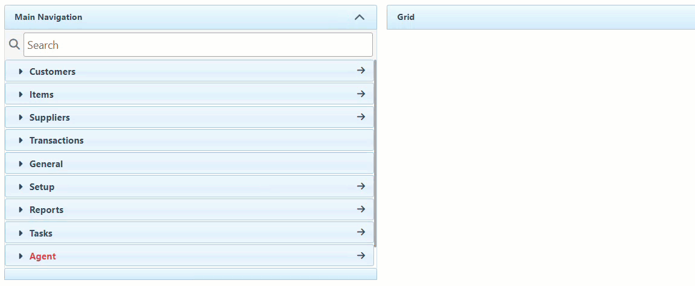Click the arrow icon beside Agent
The width and height of the screenshot is (695, 286).
(x=361, y=256)
